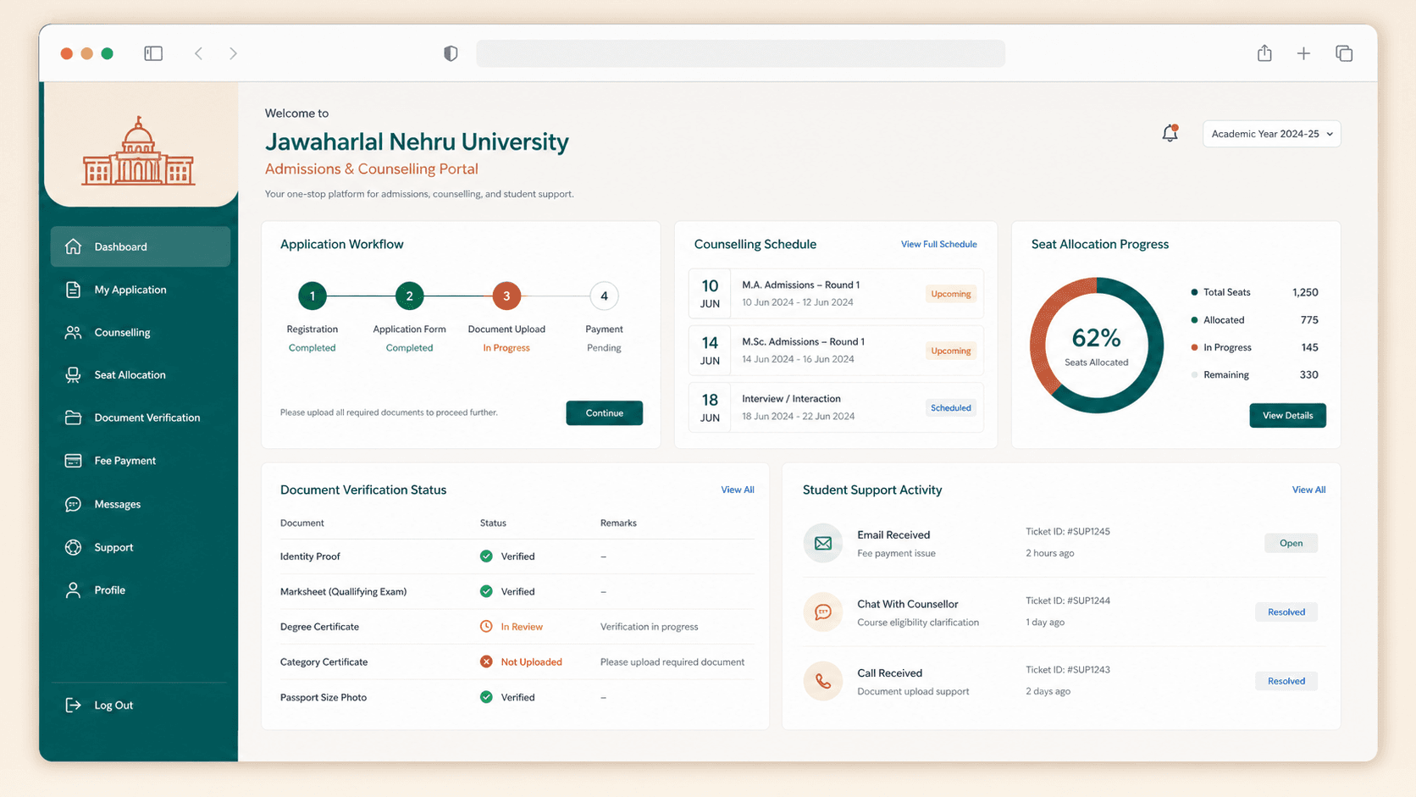The height and width of the screenshot is (797, 1416).
Task: Click the 14 JUN date tile
Action: tap(710, 350)
